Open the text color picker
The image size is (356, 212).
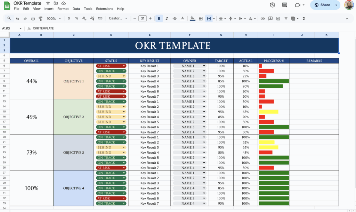tap(183, 18)
